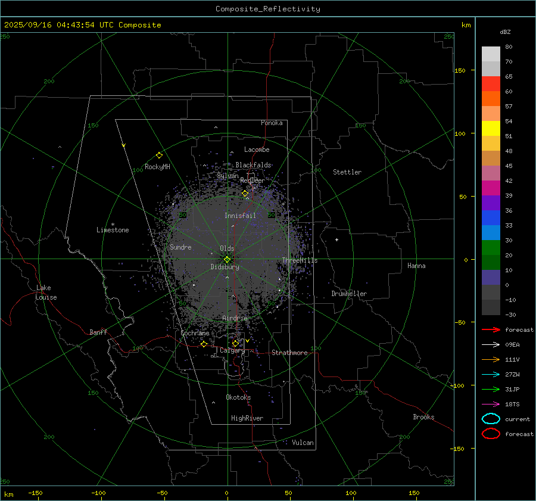
Task: Pick the green swatch between 30 and 20 dBZ
Action: 491,248
